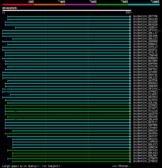Click the orange ~40% legend segment
Viewport: 162px width, 168px height.
coord(50,5)
